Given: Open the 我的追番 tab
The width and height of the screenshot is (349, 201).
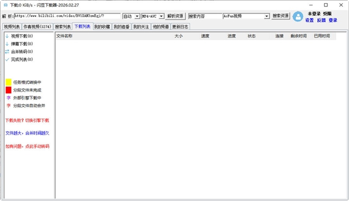Looking at the screenshot, I should point(121,27).
